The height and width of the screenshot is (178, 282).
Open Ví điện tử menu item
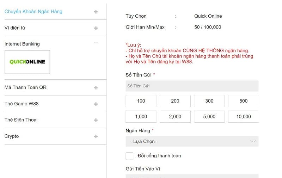(15, 28)
